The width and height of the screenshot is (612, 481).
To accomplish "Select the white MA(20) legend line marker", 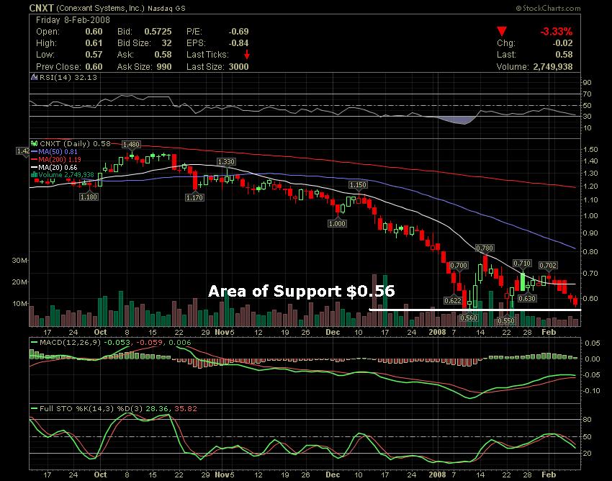I will 35,167.
